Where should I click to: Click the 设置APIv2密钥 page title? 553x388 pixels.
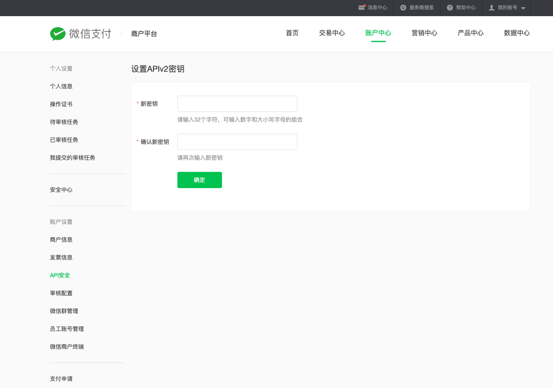(157, 69)
